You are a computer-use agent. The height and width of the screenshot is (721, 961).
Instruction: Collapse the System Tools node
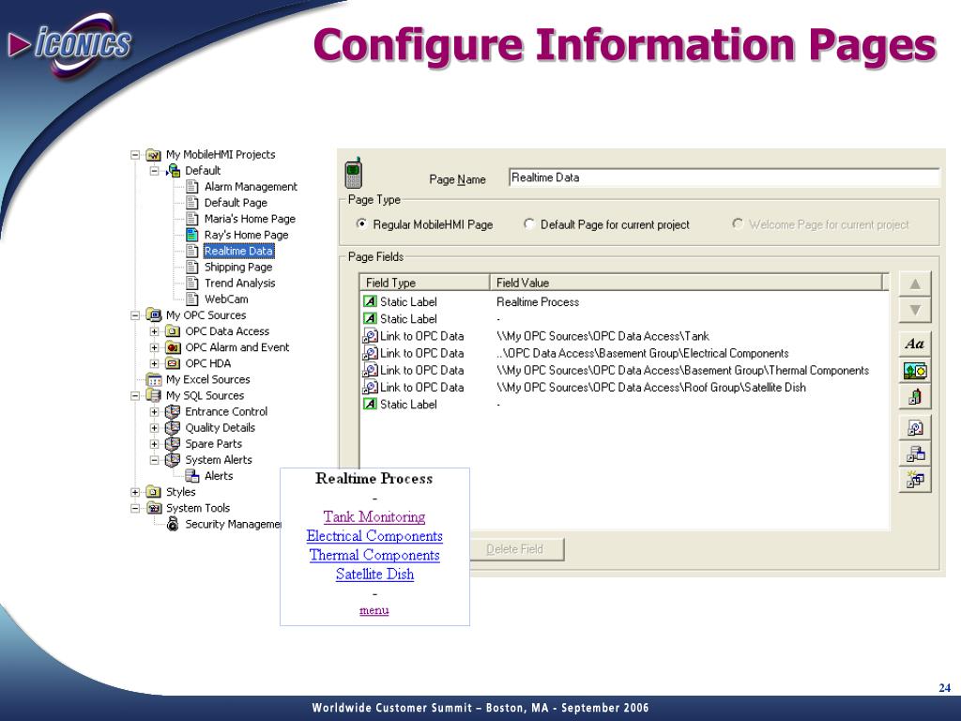coord(135,508)
